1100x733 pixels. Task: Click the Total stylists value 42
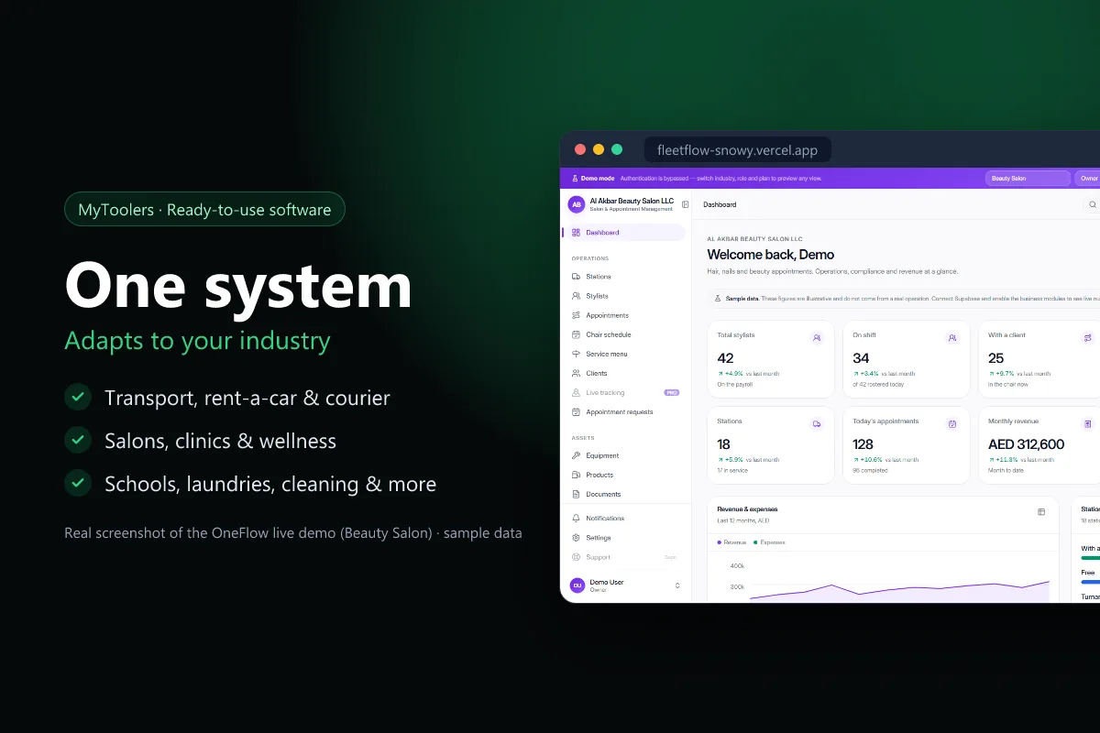pyautogui.click(x=725, y=358)
